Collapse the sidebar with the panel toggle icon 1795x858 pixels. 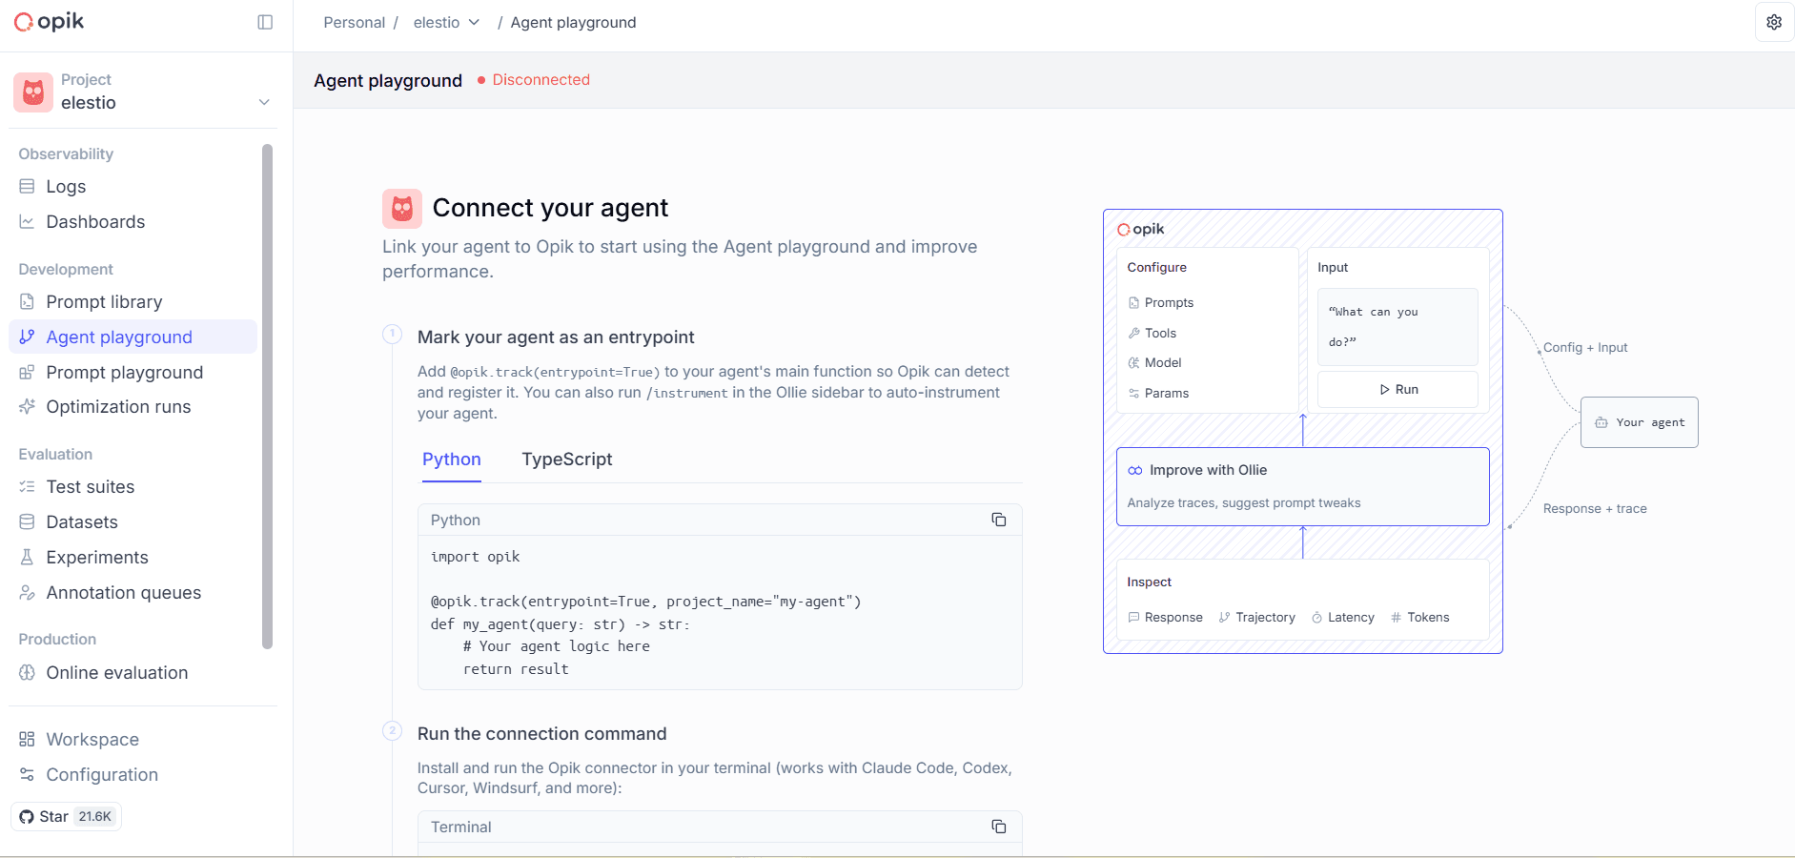[265, 22]
